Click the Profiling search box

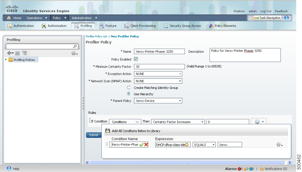[x=42, y=46]
